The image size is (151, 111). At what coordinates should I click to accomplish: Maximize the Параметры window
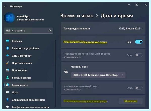[x=137, y=5]
